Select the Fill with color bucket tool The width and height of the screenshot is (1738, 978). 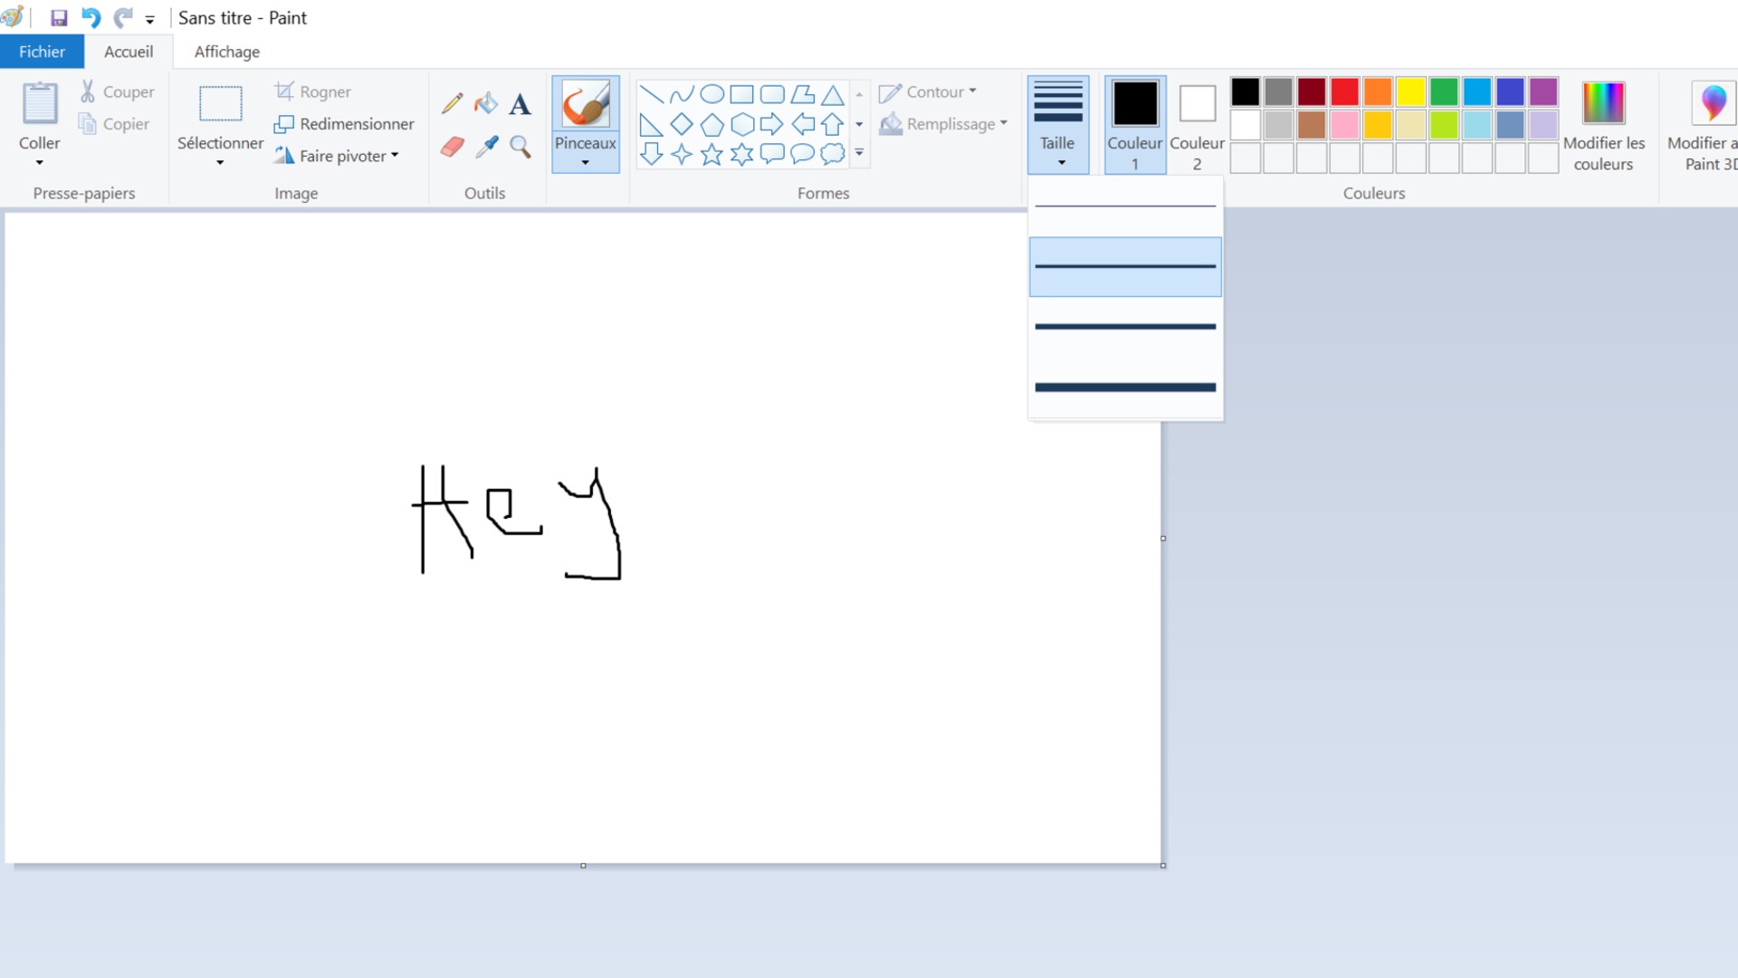[486, 103]
